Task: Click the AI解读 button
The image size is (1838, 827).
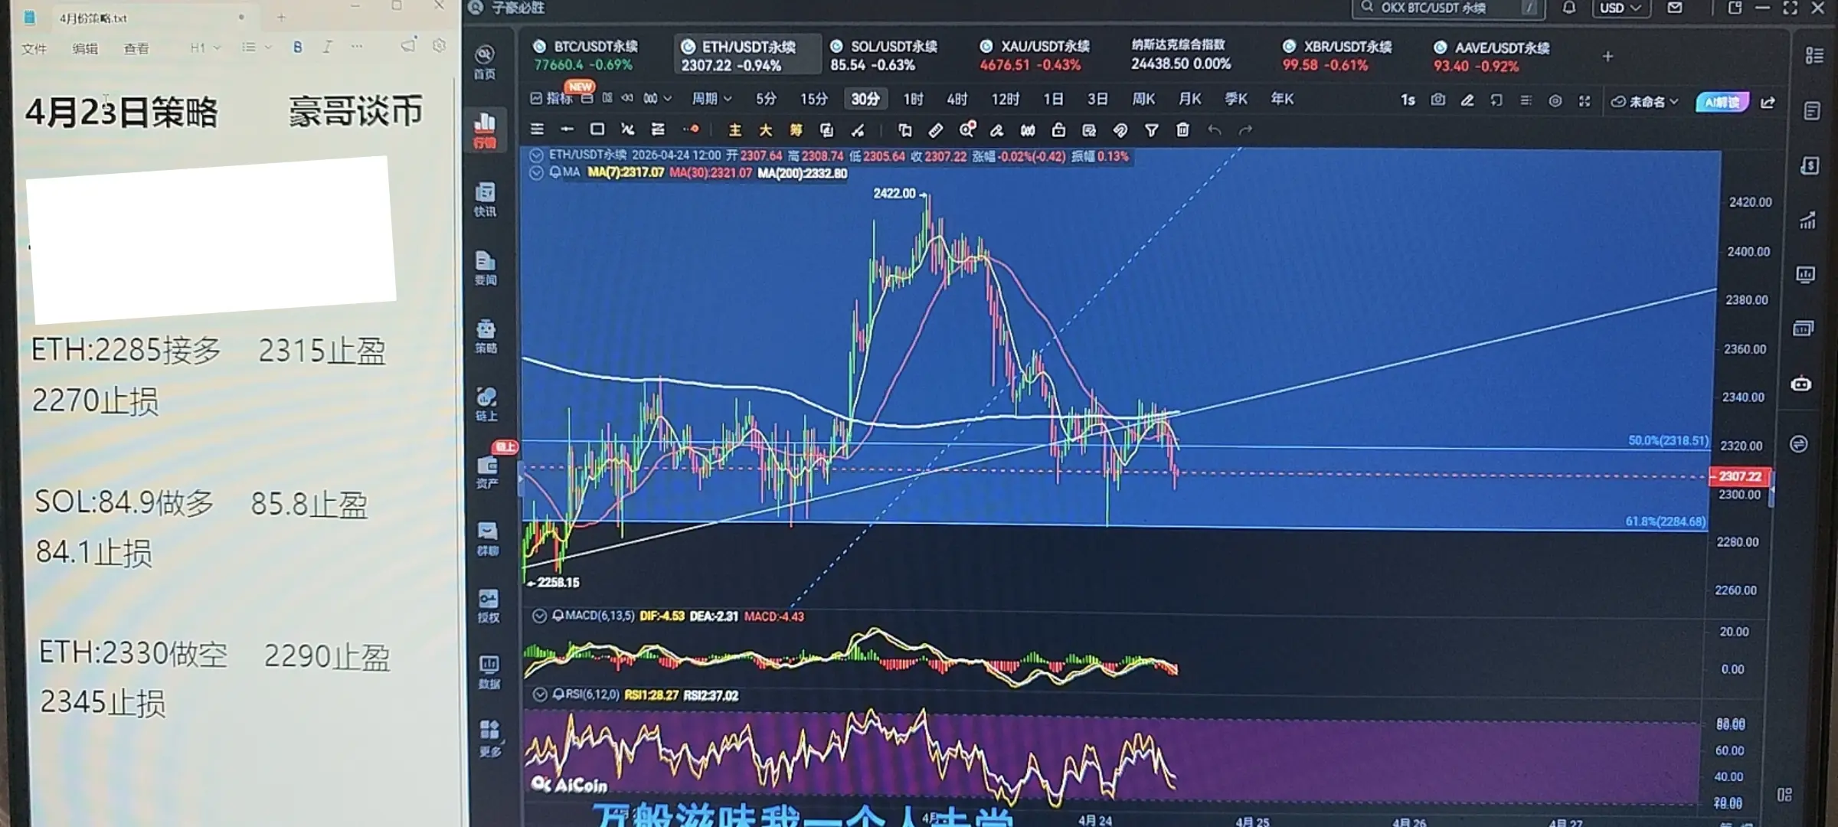Action: [1722, 102]
